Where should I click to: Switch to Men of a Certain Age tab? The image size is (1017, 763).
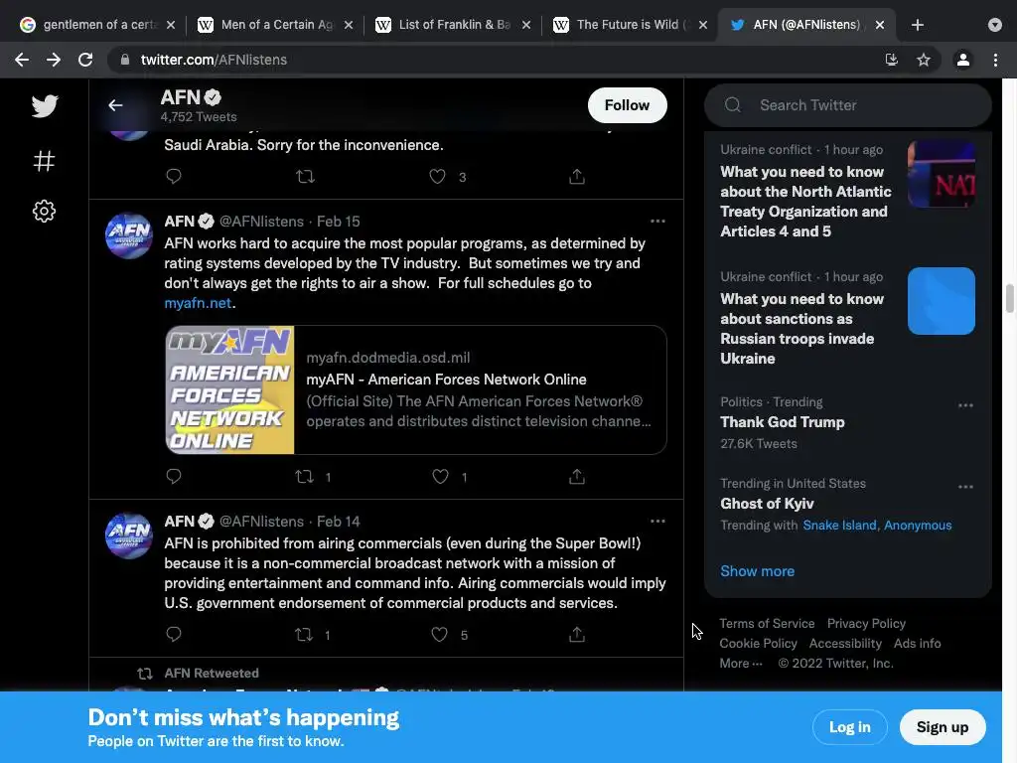pyautogui.click(x=277, y=25)
